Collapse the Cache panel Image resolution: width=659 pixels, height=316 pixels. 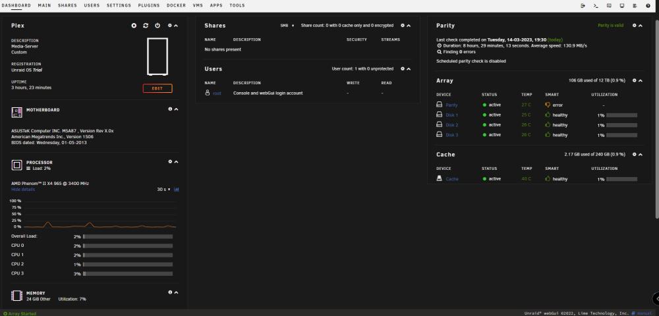641,155
